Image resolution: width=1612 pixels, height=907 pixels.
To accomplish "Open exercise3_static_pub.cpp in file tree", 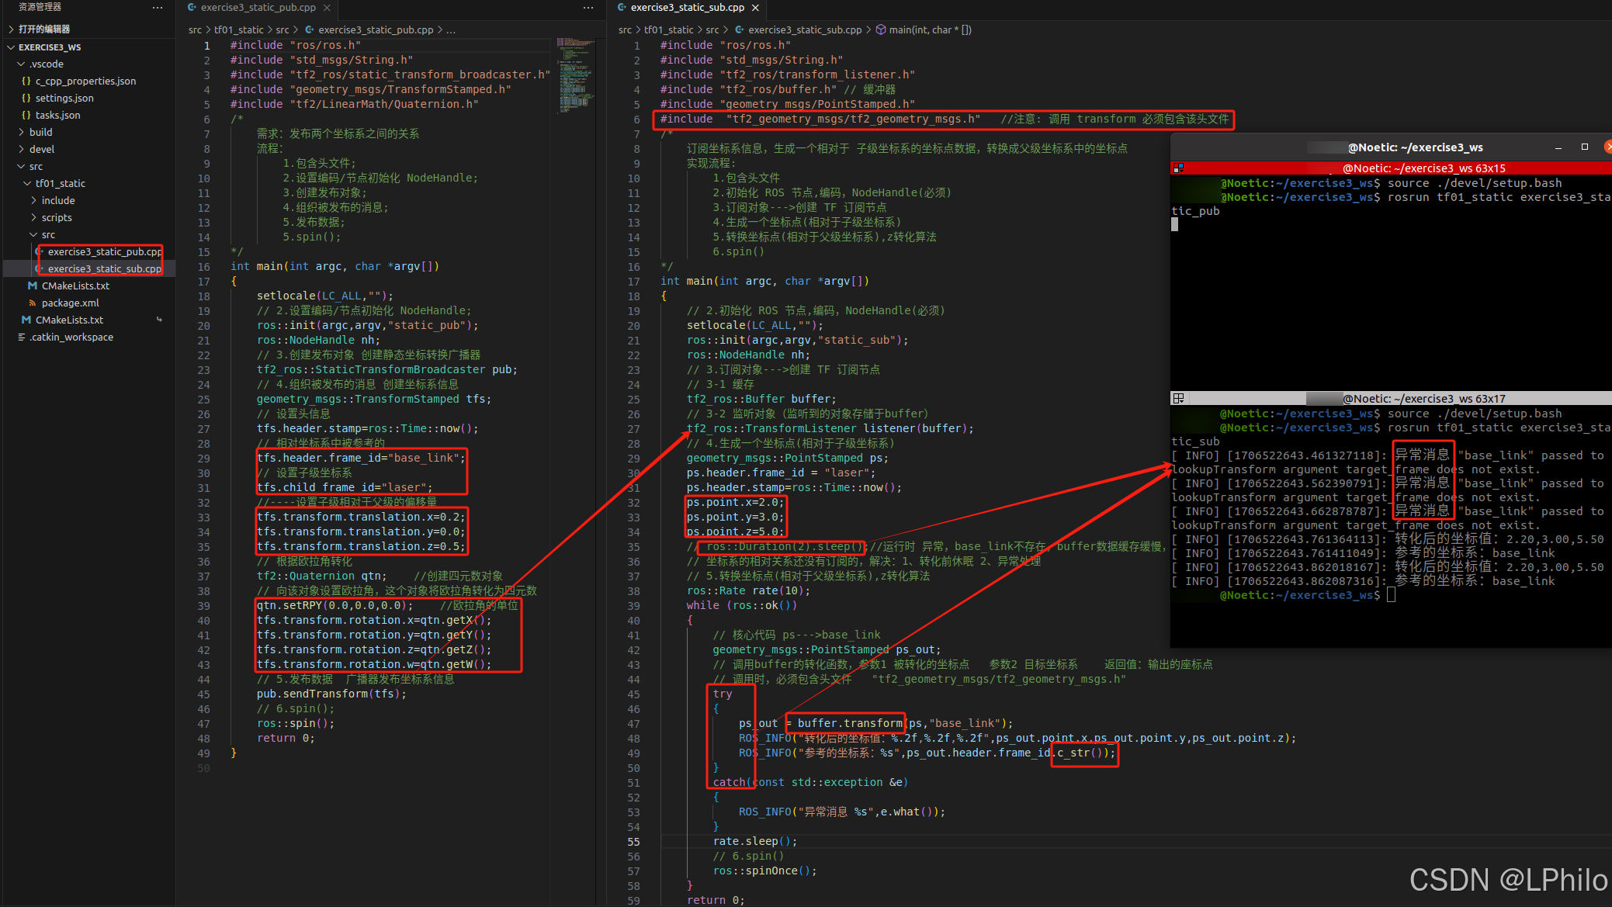I will [104, 252].
